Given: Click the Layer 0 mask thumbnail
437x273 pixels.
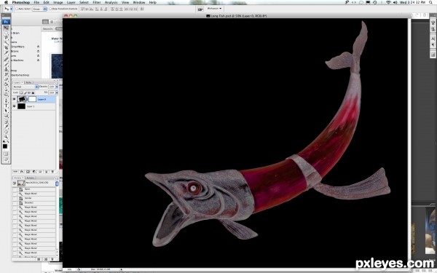Looking at the screenshot, I should coord(33,99).
